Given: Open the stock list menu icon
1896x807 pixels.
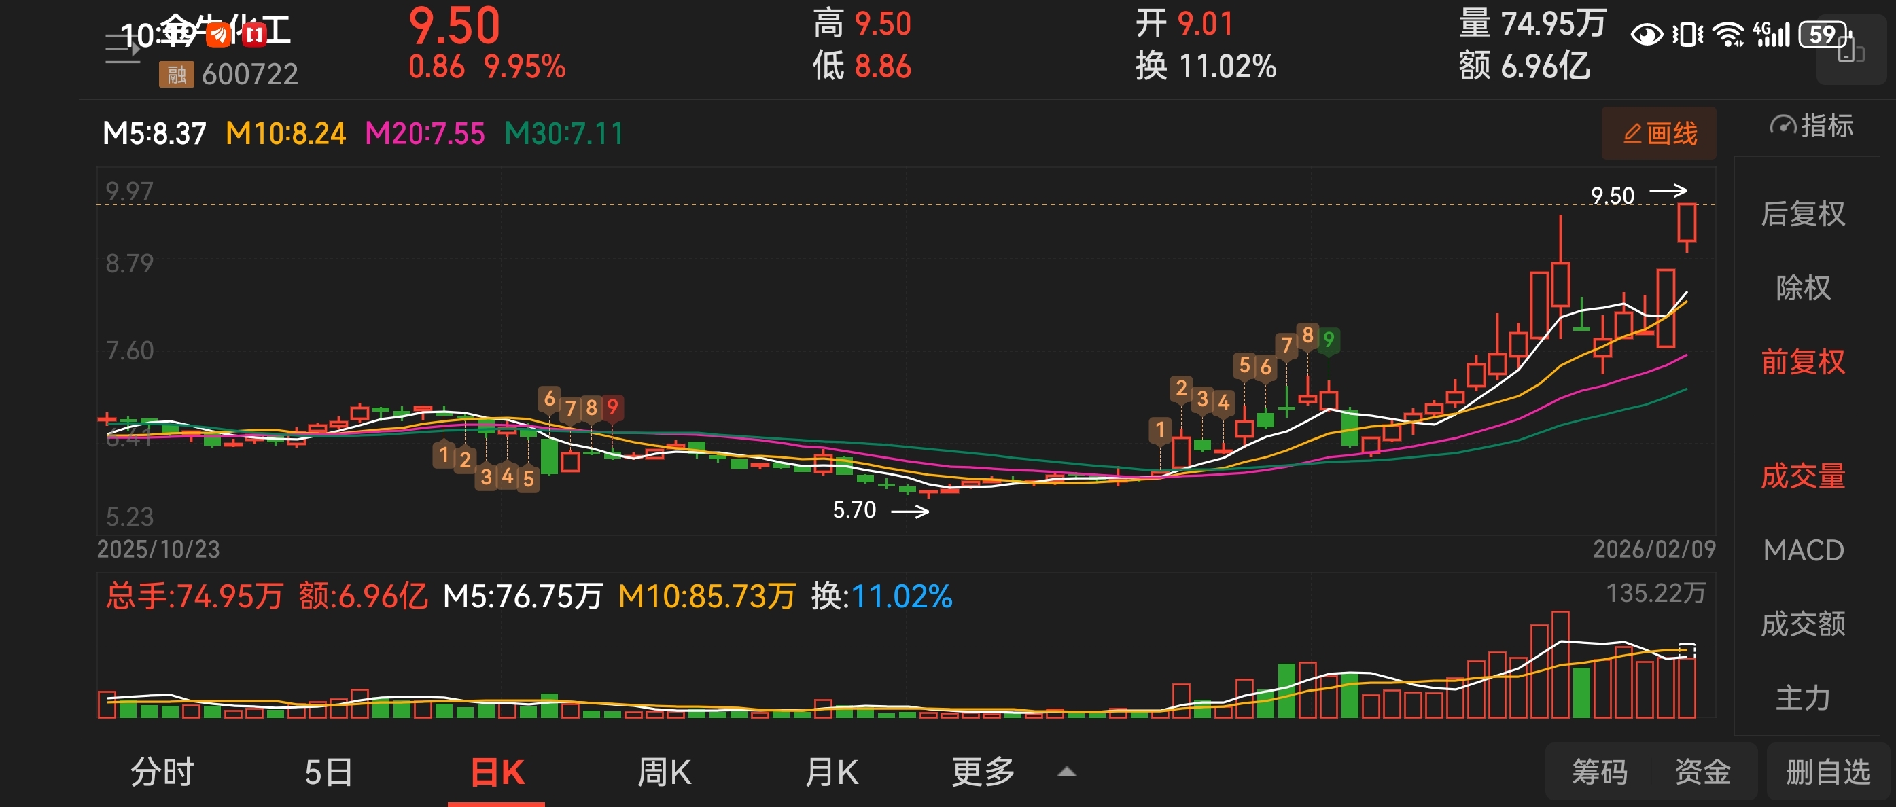Looking at the screenshot, I should pos(122,48).
